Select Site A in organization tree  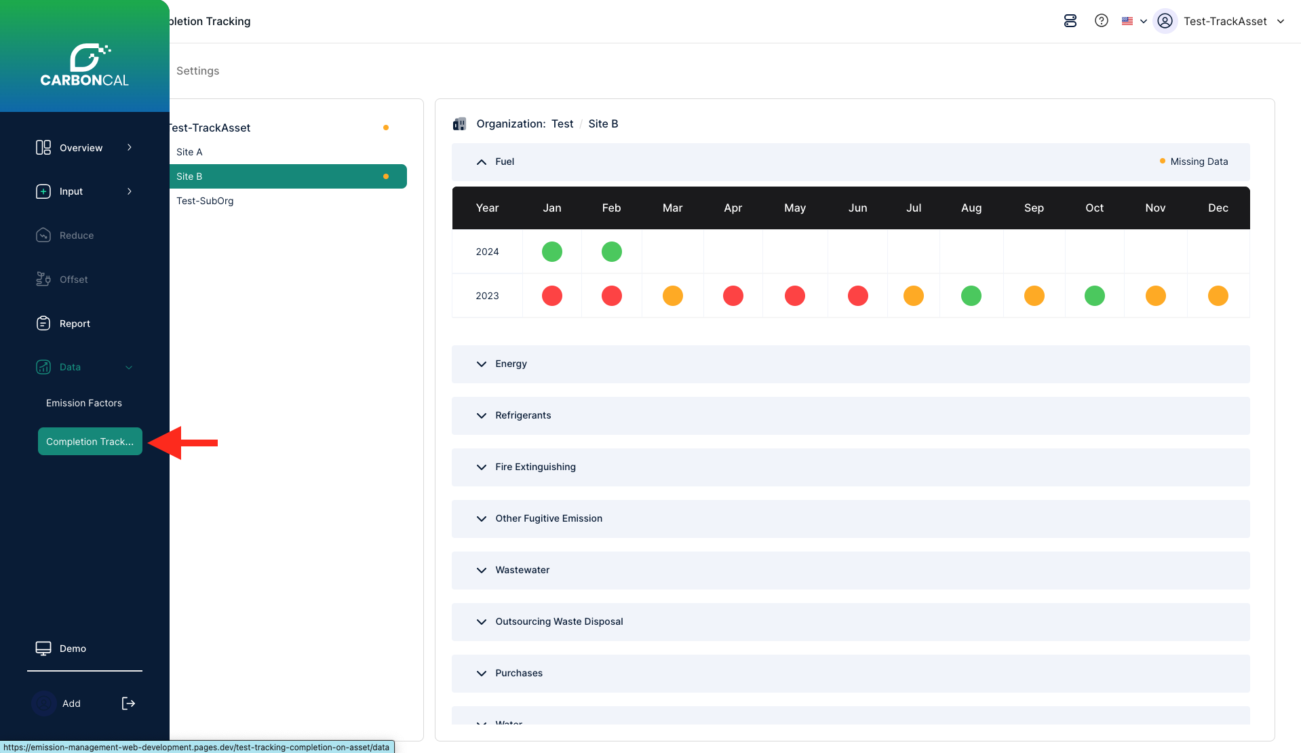189,152
